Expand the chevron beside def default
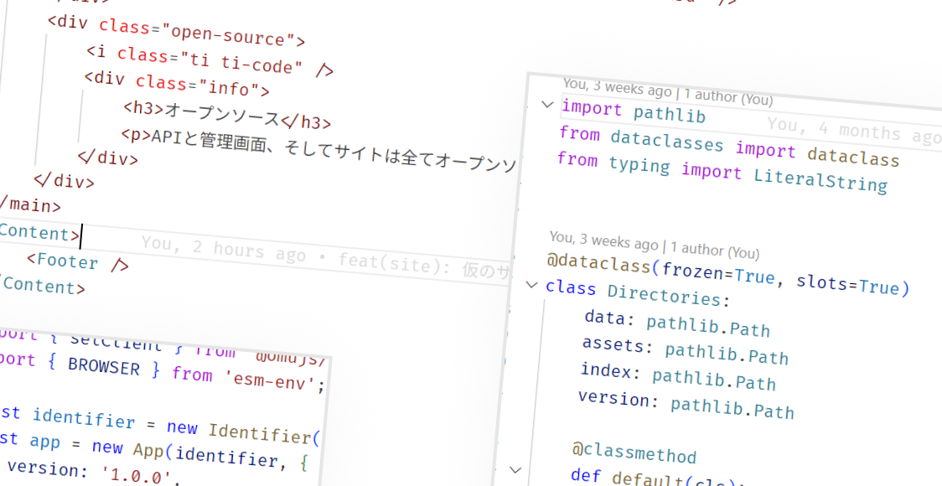This screenshot has width=942, height=486. tap(516, 470)
